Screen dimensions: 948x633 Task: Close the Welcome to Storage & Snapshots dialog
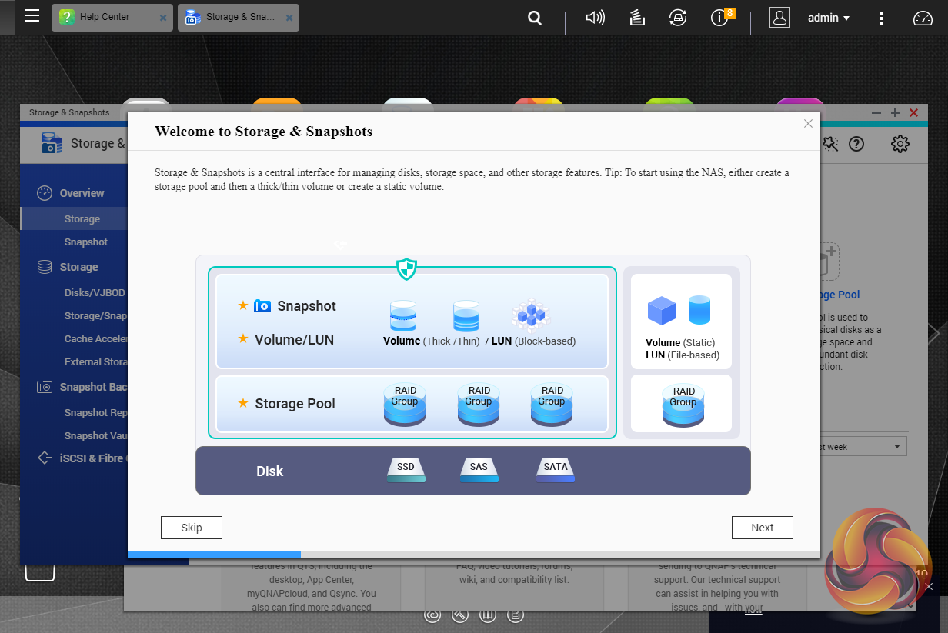808,123
